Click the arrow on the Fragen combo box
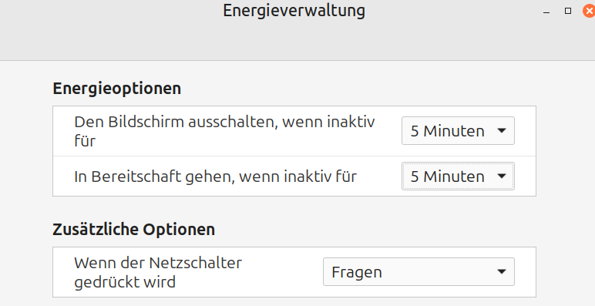 pos(502,272)
